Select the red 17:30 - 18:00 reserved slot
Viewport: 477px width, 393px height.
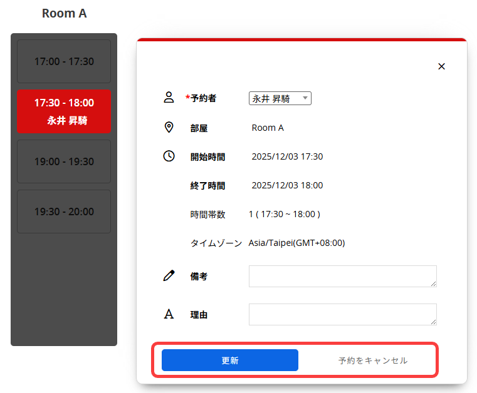coord(64,111)
